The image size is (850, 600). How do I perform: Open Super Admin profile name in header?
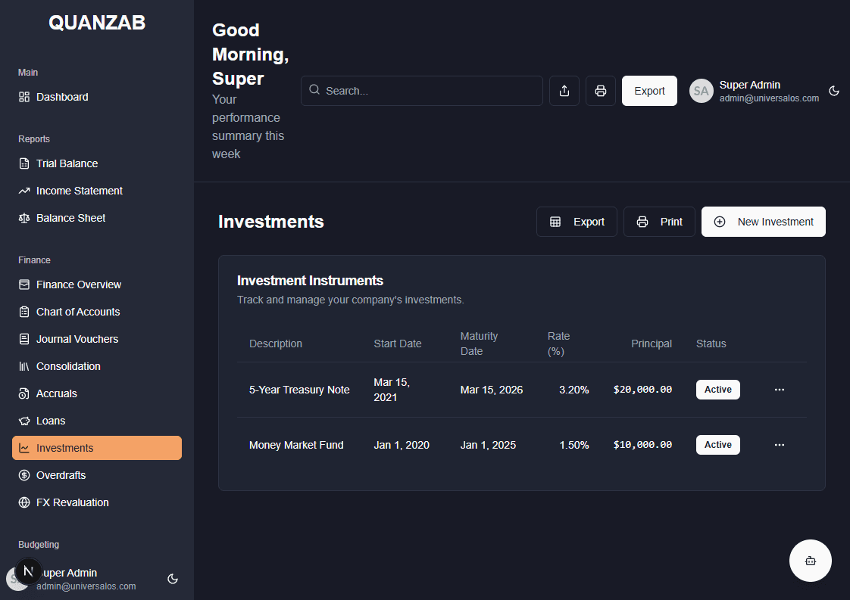coord(750,85)
